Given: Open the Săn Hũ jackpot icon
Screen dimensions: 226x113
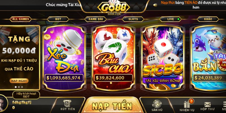Looking at the screenshot, I should (x=157, y=104).
